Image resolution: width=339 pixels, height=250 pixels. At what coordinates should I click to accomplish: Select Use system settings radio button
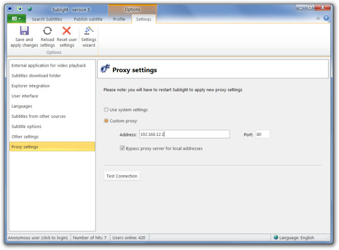(x=106, y=110)
